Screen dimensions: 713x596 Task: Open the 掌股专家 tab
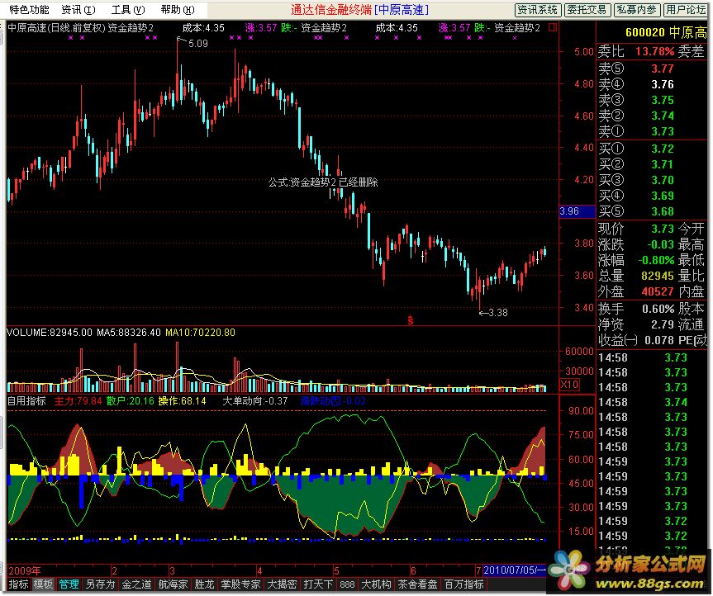point(240,584)
